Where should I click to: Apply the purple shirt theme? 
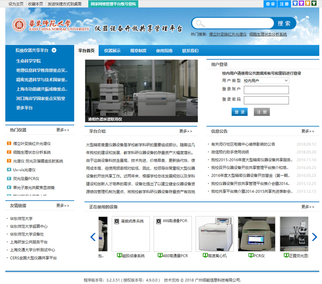click(x=301, y=4)
